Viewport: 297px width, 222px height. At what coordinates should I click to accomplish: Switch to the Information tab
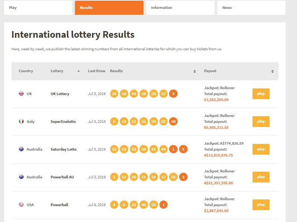[x=180, y=8]
